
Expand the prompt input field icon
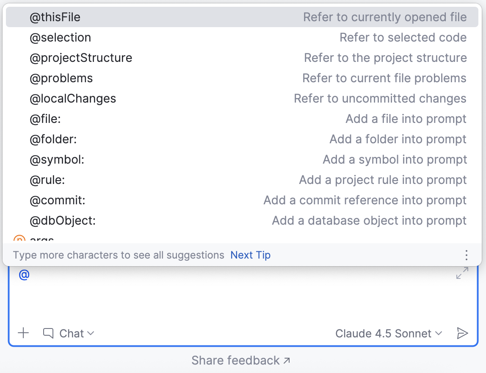click(462, 273)
